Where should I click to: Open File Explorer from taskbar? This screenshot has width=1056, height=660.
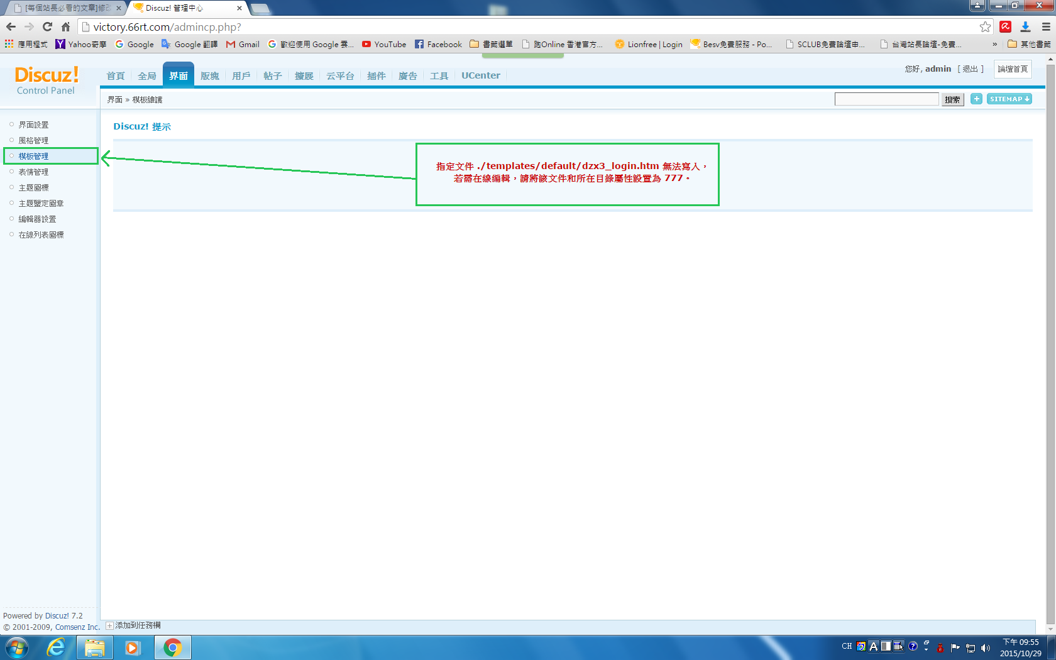point(95,647)
